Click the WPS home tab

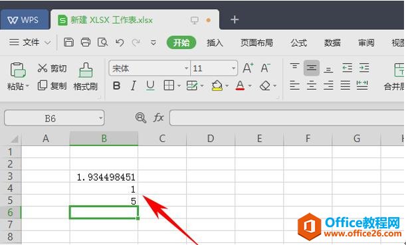(x=25, y=20)
